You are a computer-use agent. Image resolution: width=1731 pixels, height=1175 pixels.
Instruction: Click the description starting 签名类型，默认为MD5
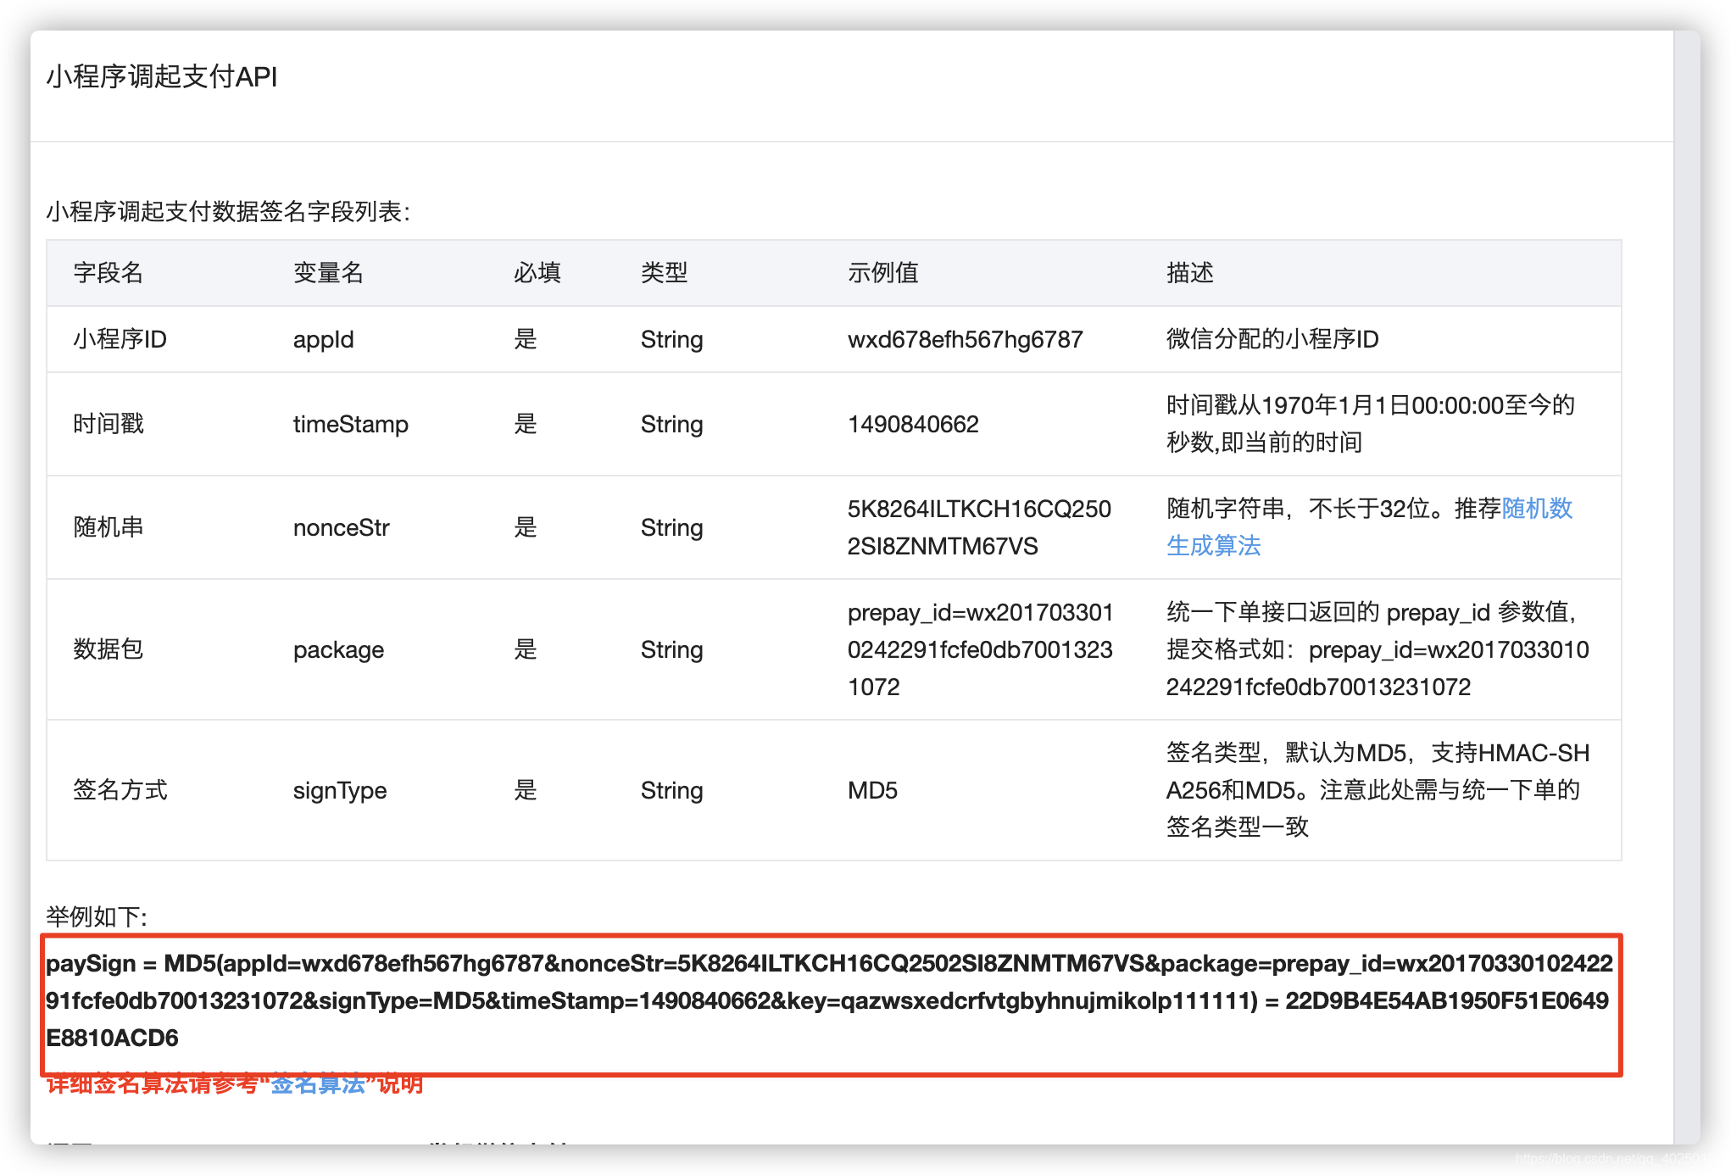pos(1378,790)
